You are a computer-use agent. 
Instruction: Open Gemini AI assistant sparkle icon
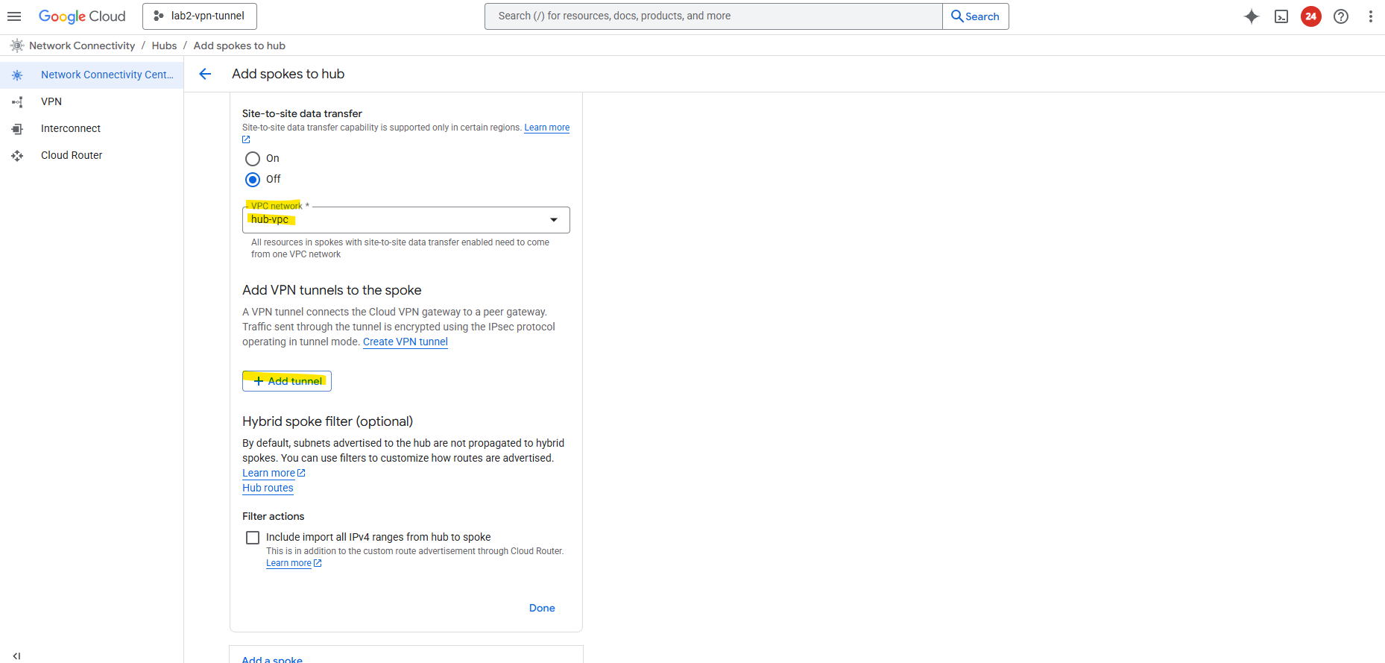pyautogui.click(x=1252, y=16)
